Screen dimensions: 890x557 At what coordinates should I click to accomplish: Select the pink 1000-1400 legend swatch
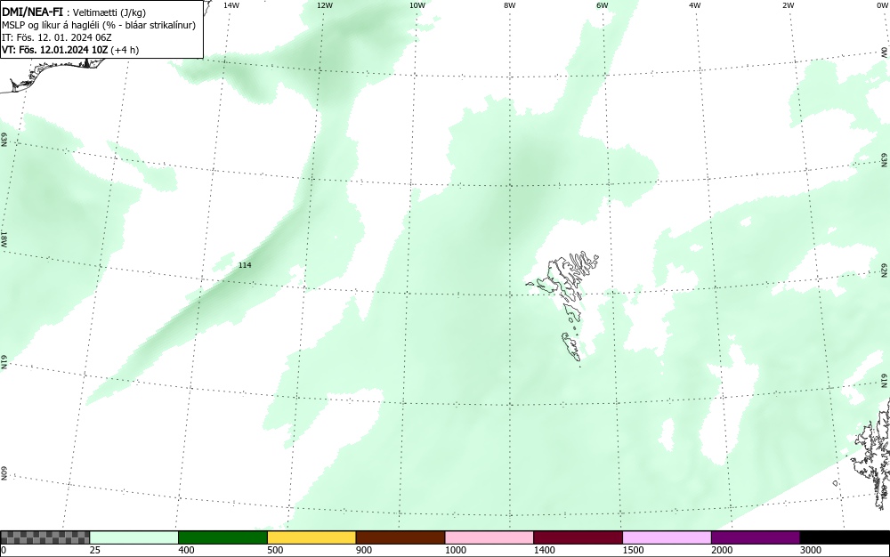pyautogui.click(x=489, y=537)
